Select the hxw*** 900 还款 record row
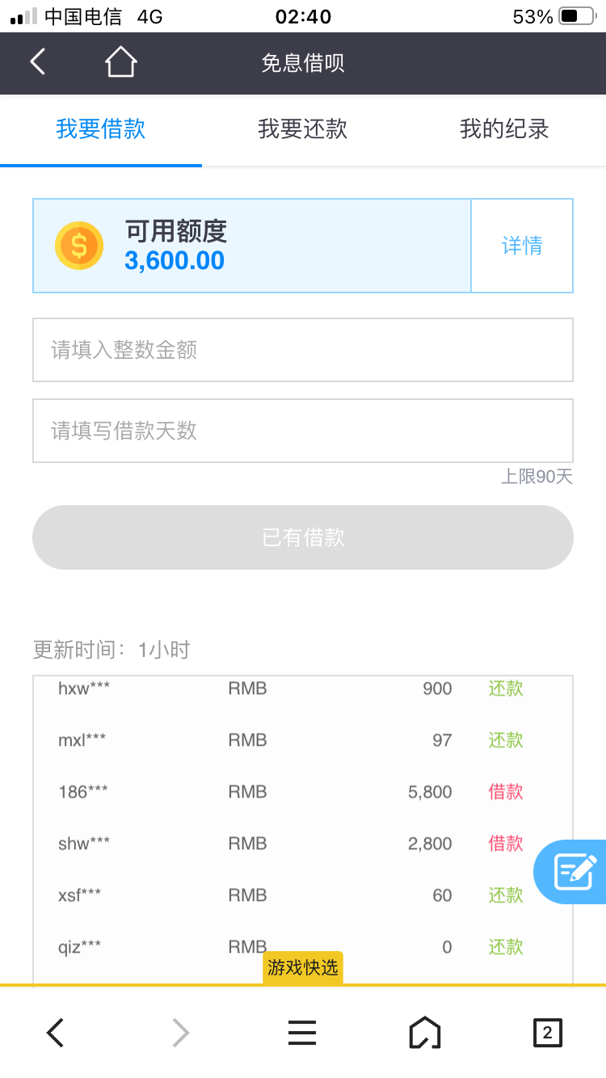The image size is (606, 1078). (303, 689)
